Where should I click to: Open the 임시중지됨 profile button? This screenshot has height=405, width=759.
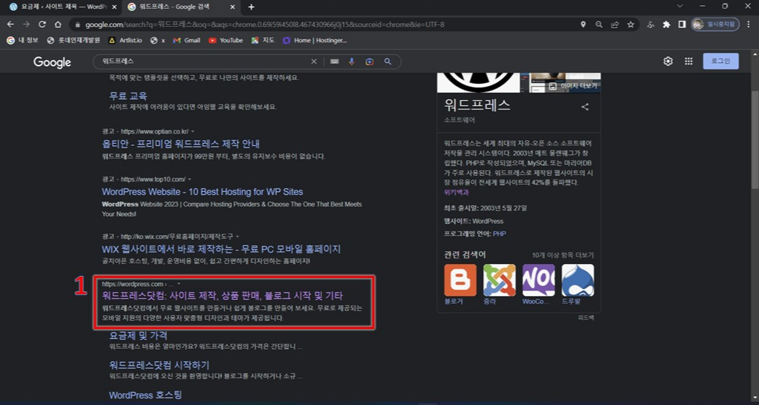[715, 24]
